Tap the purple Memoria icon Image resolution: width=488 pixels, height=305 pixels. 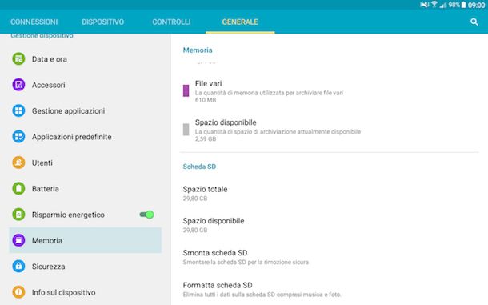(18, 240)
